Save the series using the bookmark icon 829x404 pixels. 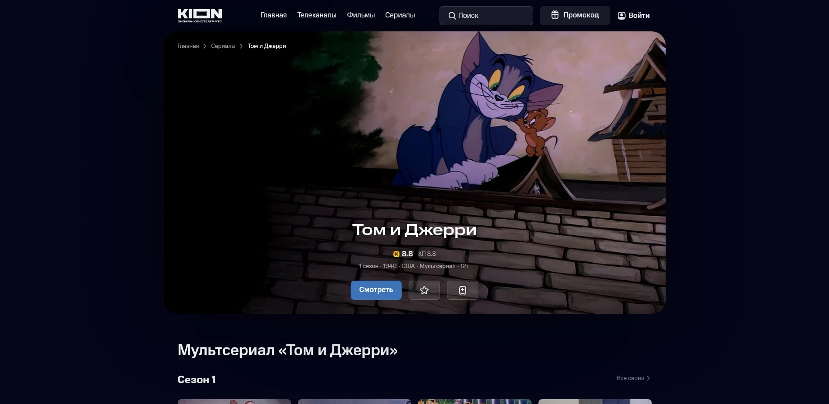pos(462,290)
